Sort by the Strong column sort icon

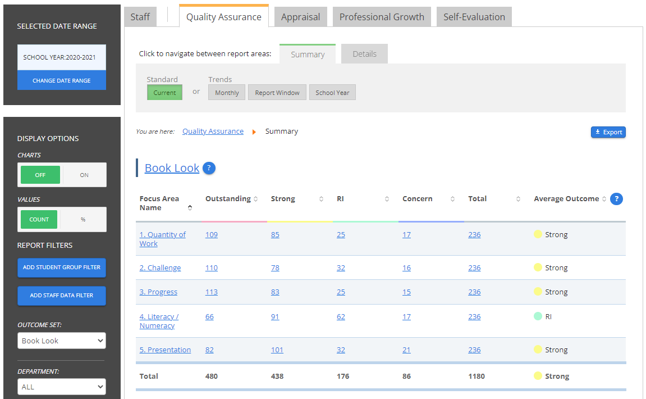point(321,199)
